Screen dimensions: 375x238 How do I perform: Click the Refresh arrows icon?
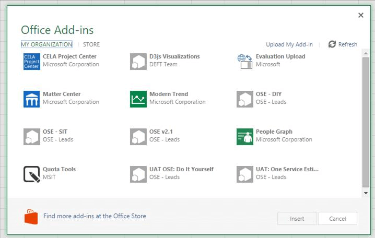click(x=332, y=44)
